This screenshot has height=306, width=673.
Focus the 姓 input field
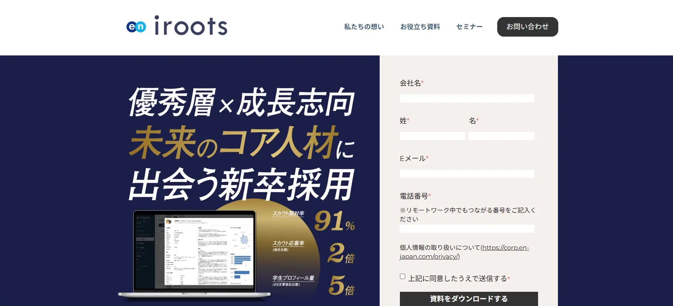(x=433, y=136)
